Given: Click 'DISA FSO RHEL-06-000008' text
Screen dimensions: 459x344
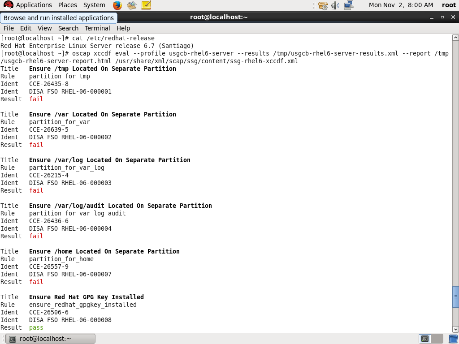Looking at the screenshot, I should (x=70, y=320).
